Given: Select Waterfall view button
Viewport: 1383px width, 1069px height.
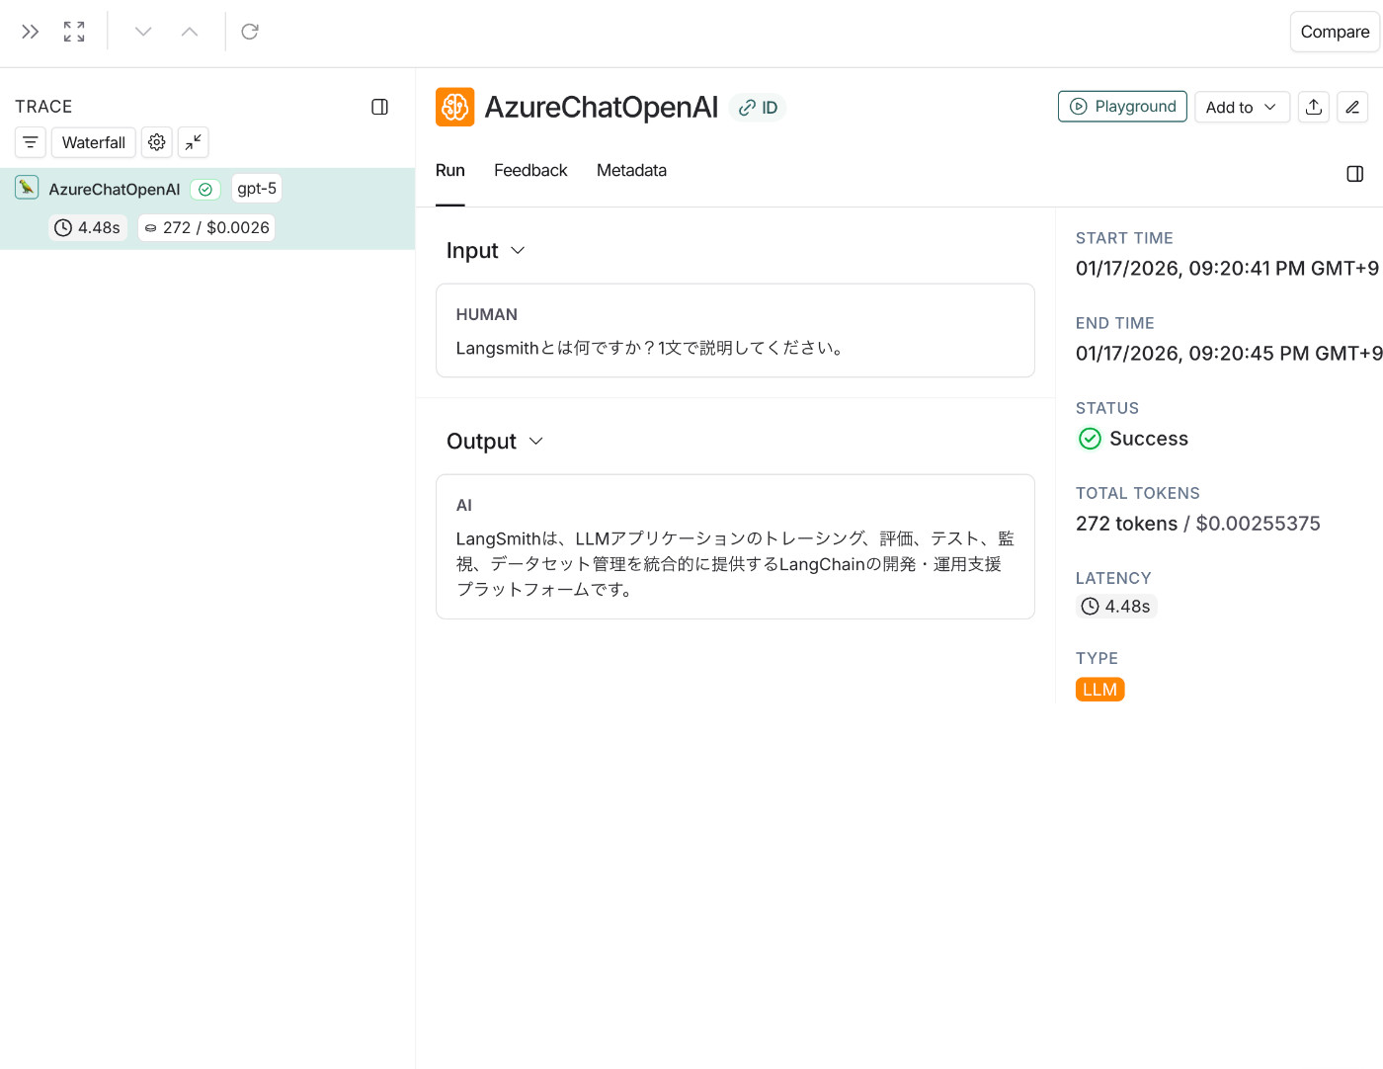Looking at the screenshot, I should click(94, 142).
